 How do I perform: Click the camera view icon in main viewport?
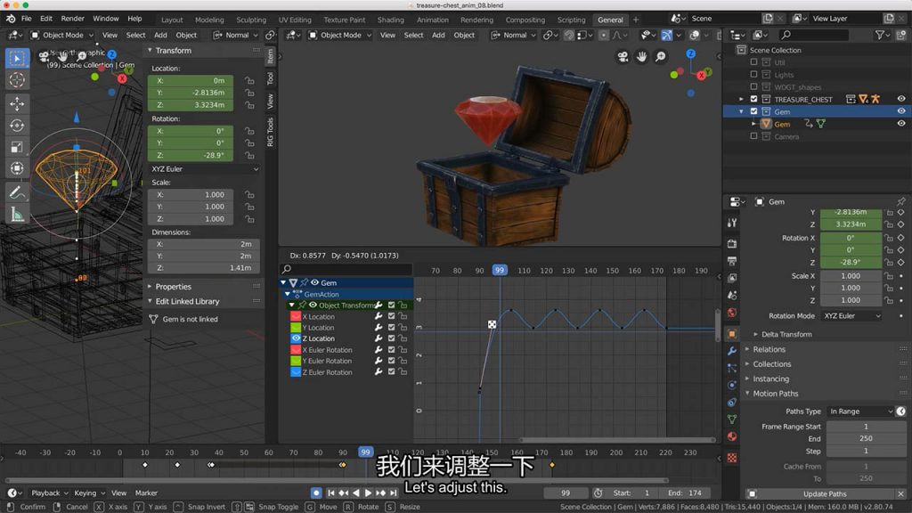point(623,56)
